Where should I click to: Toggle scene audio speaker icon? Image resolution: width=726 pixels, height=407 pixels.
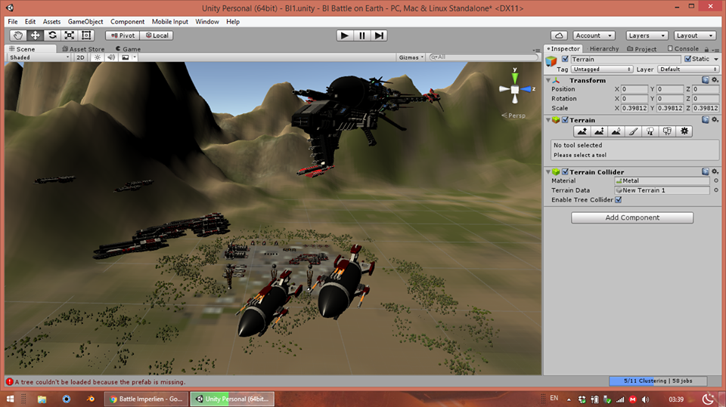pos(111,57)
